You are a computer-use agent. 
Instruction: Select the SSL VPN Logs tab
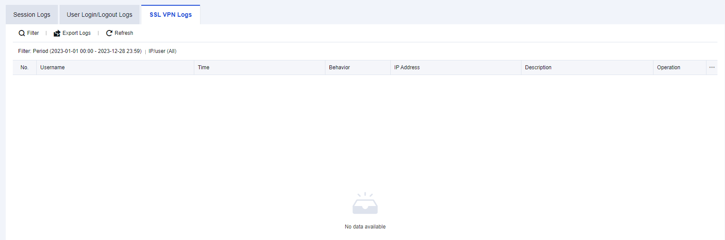170,15
